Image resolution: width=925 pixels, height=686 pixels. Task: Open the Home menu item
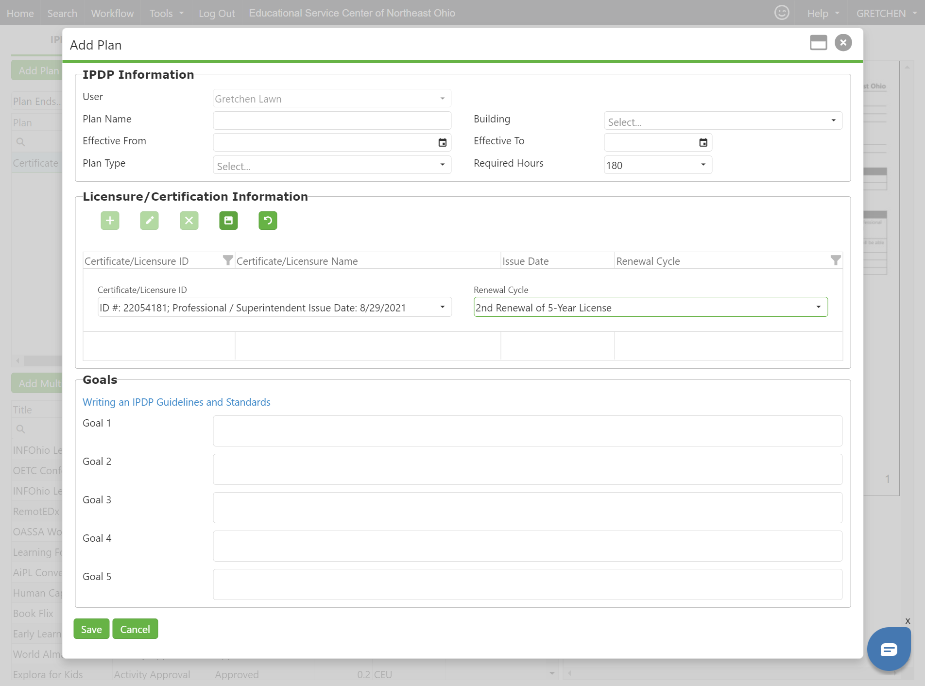pyautogui.click(x=20, y=13)
